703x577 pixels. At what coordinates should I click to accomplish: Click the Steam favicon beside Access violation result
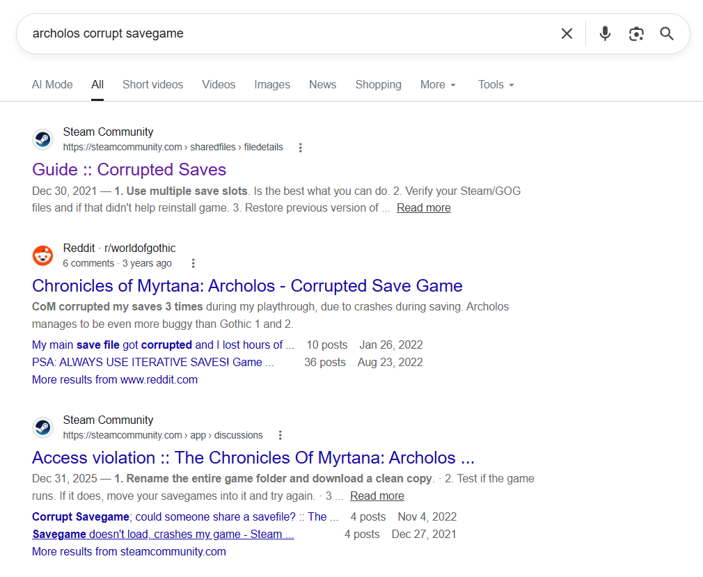pos(43,427)
